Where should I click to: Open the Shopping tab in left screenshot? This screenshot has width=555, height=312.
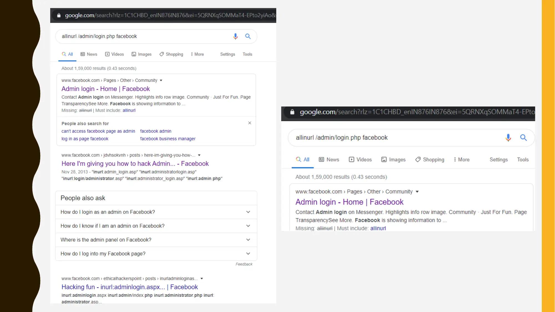pyautogui.click(x=171, y=54)
